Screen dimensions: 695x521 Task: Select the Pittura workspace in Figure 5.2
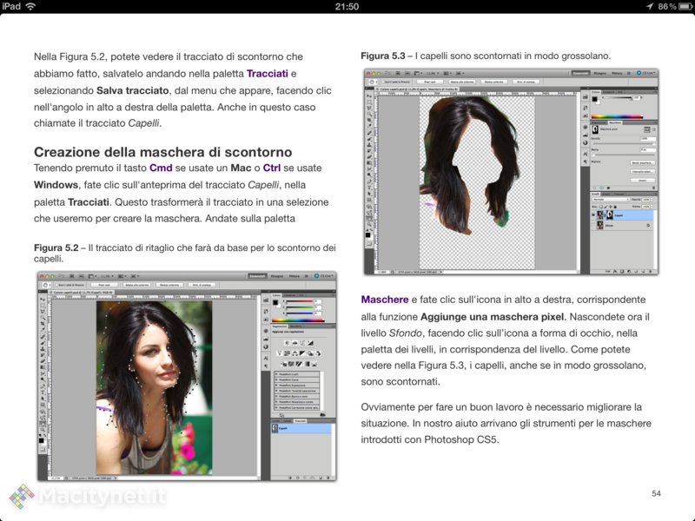click(x=295, y=276)
